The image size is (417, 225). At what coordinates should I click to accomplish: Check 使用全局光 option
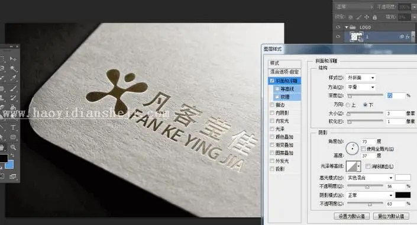pos(363,149)
